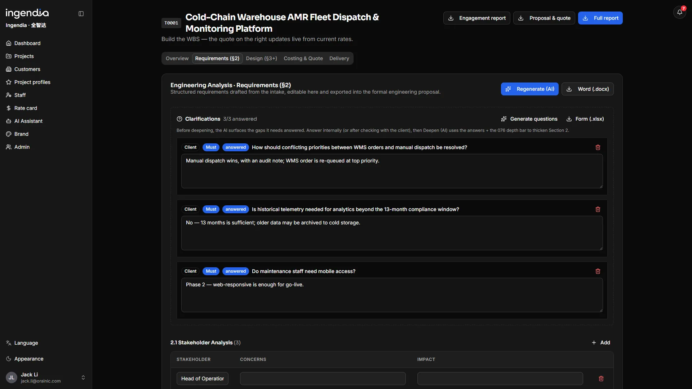The image size is (692, 389).
Task: Click jack.li@orainic.com email text
Action: tap(41, 381)
